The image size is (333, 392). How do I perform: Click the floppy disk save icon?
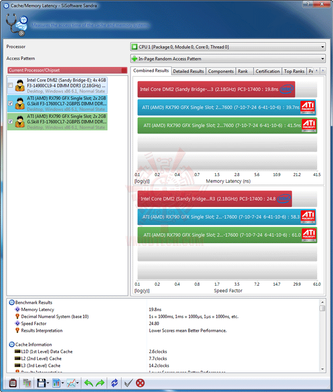41,383
